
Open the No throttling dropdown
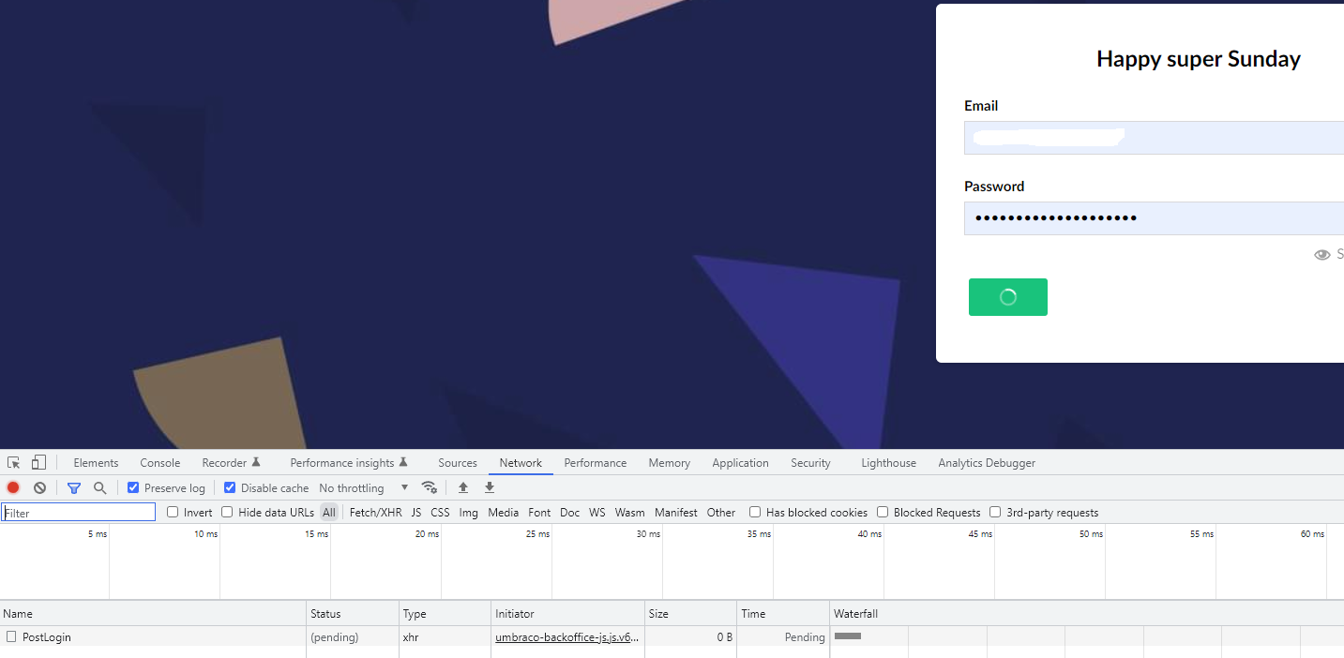(x=364, y=488)
